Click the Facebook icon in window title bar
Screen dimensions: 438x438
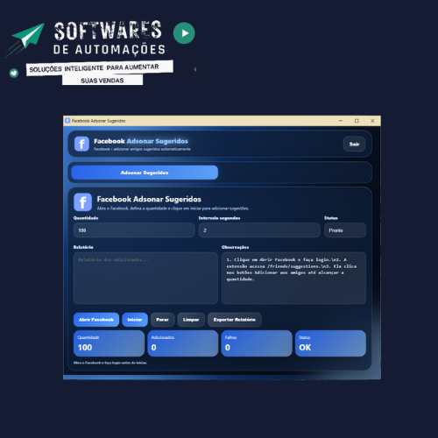pos(67,121)
